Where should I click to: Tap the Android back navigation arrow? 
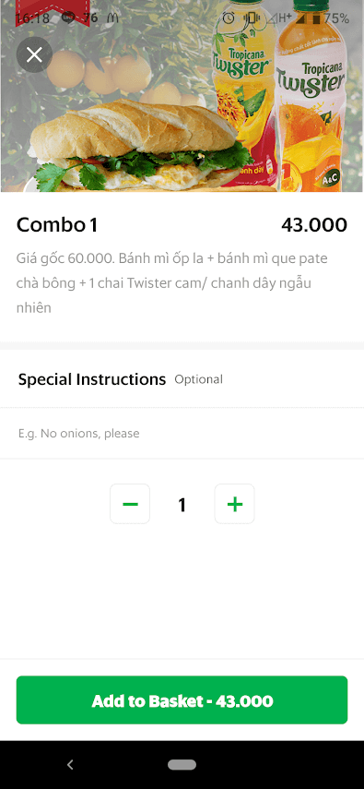point(70,765)
